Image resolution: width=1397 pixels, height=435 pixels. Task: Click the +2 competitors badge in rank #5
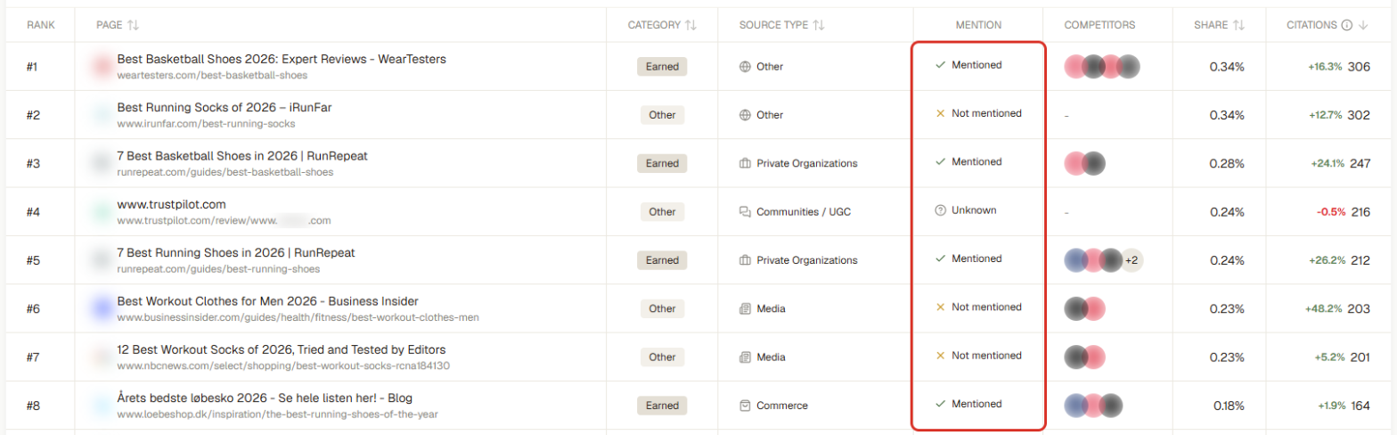pos(1131,260)
